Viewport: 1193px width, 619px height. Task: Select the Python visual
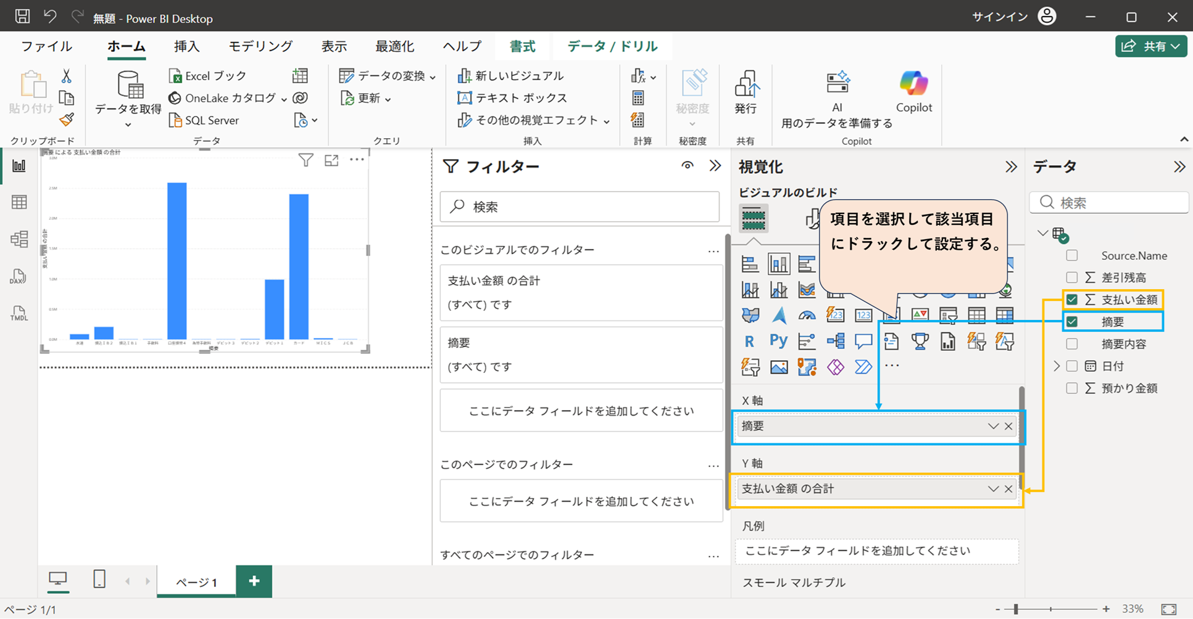pyautogui.click(x=778, y=340)
